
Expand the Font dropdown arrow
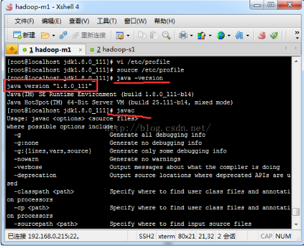pyautogui.click(x=248, y=35)
